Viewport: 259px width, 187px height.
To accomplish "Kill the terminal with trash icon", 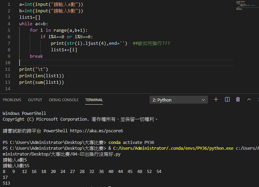I will point(238,99).
